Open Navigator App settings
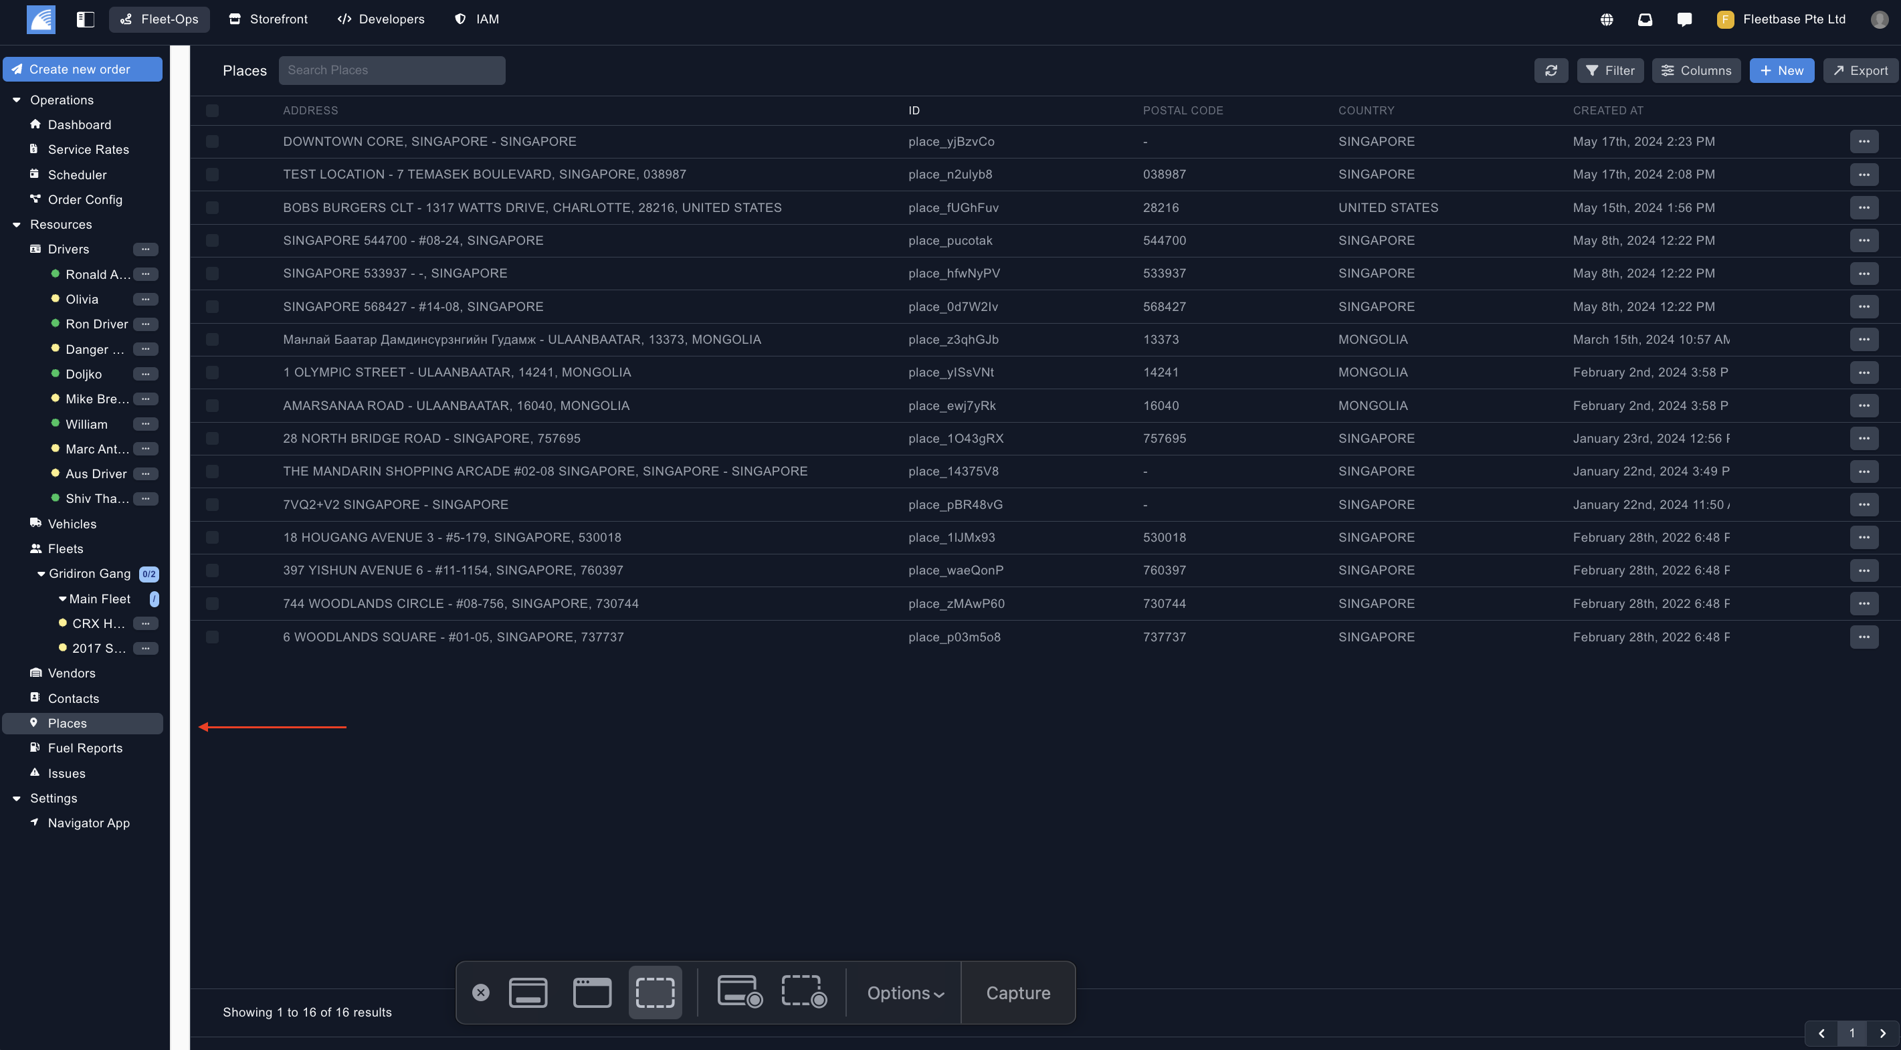The height and width of the screenshot is (1050, 1901). pyautogui.click(x=88, y=823)
